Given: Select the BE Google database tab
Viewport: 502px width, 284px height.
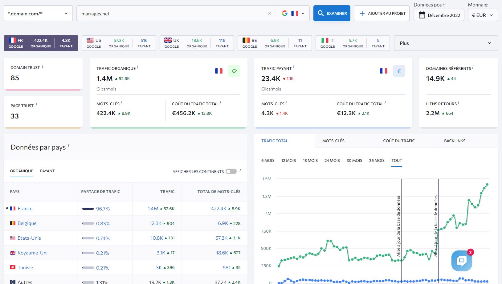Looking at the screenshot, I should click(x=275, y=43).
